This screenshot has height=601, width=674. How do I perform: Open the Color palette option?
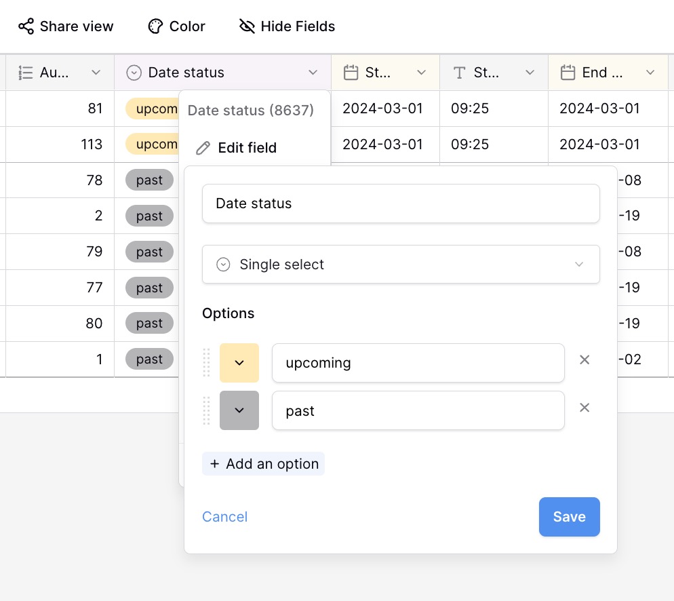tap(176, 26)
